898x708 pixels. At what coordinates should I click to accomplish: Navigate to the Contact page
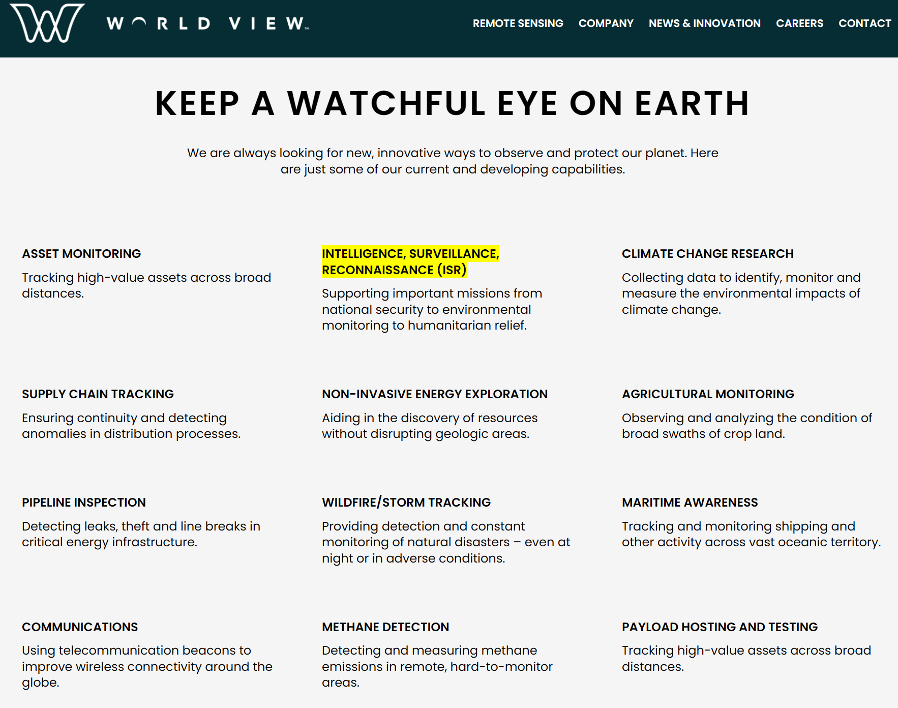coord(864,23)
